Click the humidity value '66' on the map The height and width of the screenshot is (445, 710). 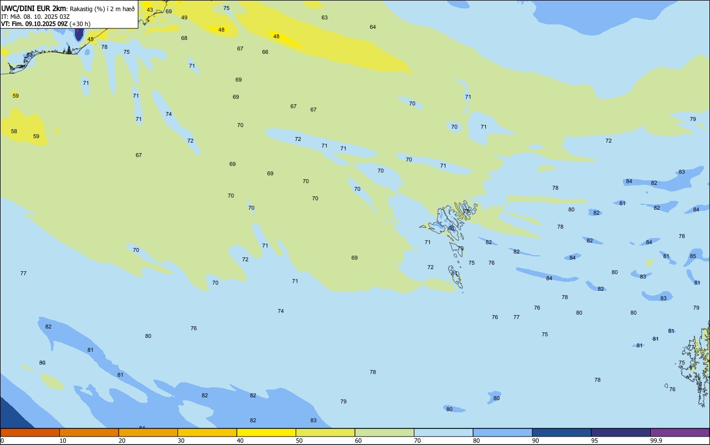click(265, 52)
